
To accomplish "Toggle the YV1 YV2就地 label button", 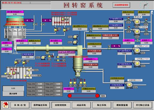I will pos(36,75).
